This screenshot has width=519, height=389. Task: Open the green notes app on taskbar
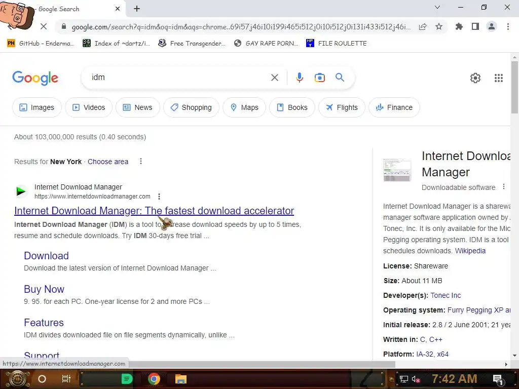click(x=127, y=379)
